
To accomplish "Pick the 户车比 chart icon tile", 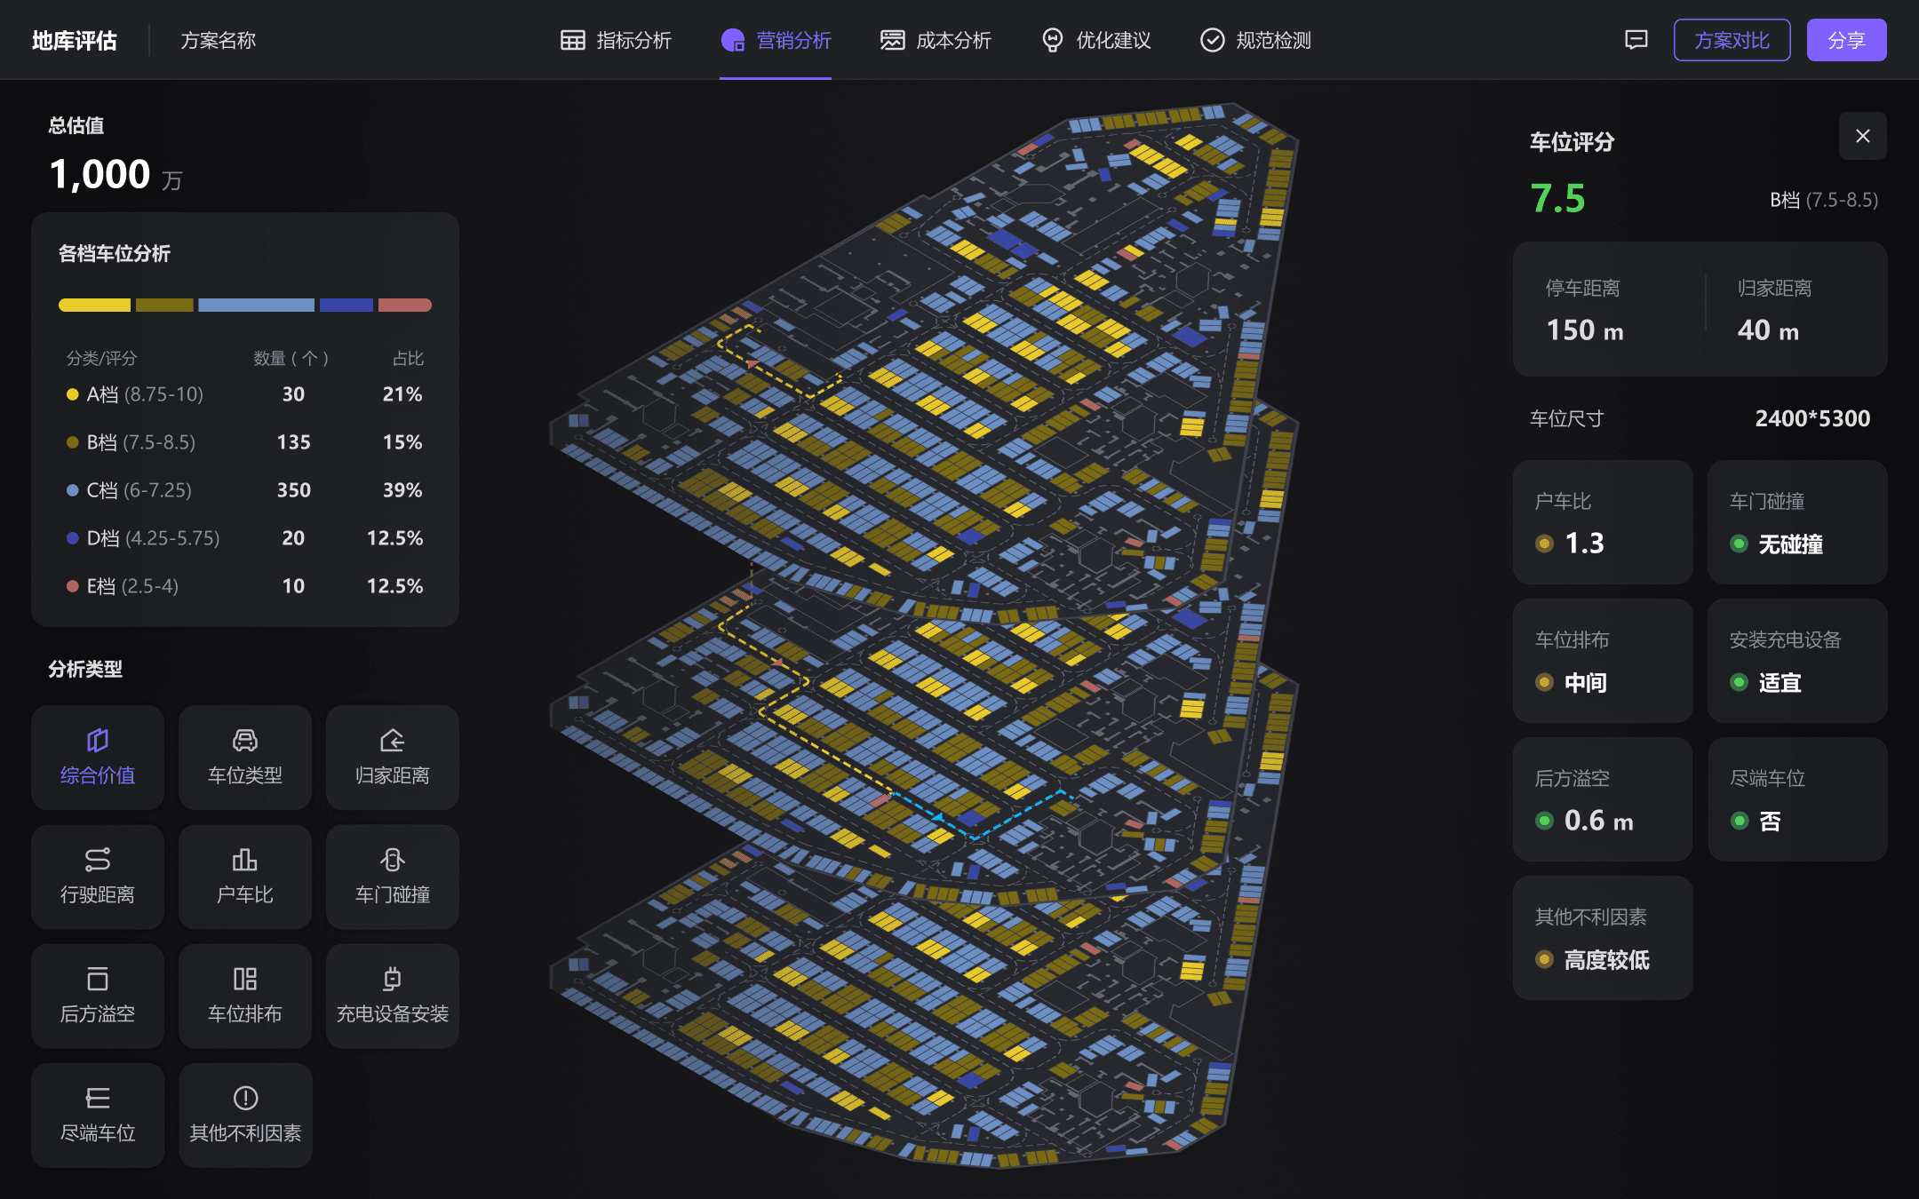I will (x=245, y=859).
